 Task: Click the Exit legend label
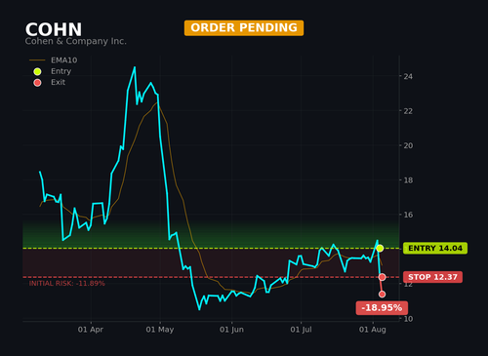point(58,82)
